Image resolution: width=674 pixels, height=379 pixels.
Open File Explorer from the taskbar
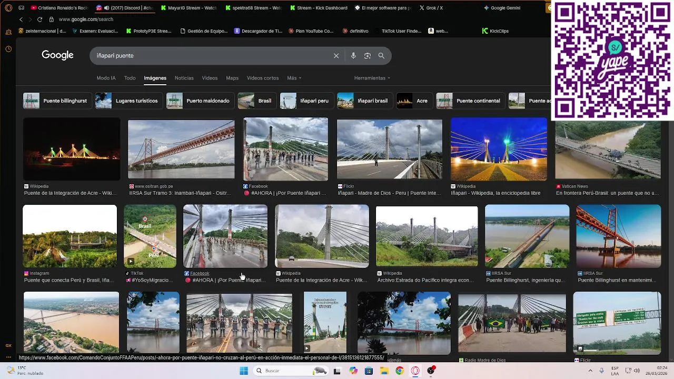coord(384,371)
